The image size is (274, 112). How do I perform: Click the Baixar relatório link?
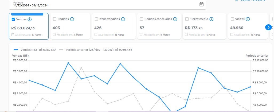(252, 1)
